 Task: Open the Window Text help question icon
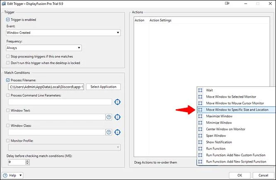tap(109, 117)
